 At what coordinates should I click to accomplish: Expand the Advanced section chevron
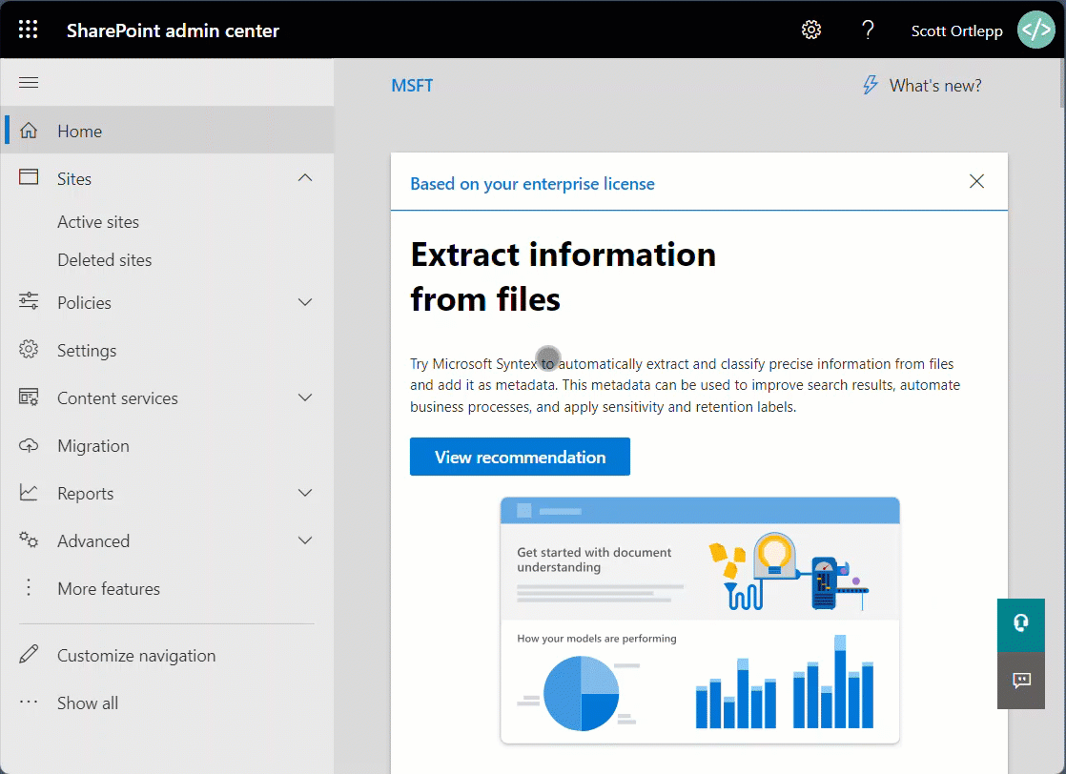(x=305, y=540)
